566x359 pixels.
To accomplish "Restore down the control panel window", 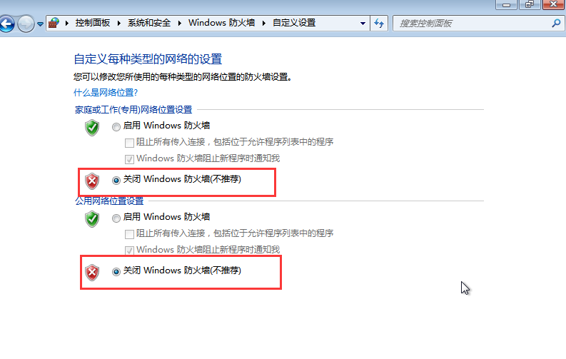I will 529,5.
